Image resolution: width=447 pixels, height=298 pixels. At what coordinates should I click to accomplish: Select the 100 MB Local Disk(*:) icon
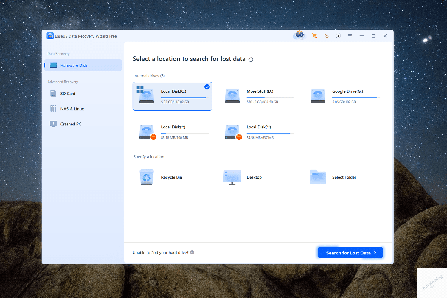point(147,132)
